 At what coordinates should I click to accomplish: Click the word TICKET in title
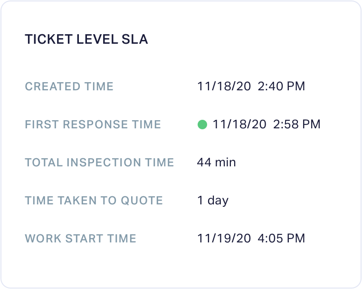[x=49, y=39]
